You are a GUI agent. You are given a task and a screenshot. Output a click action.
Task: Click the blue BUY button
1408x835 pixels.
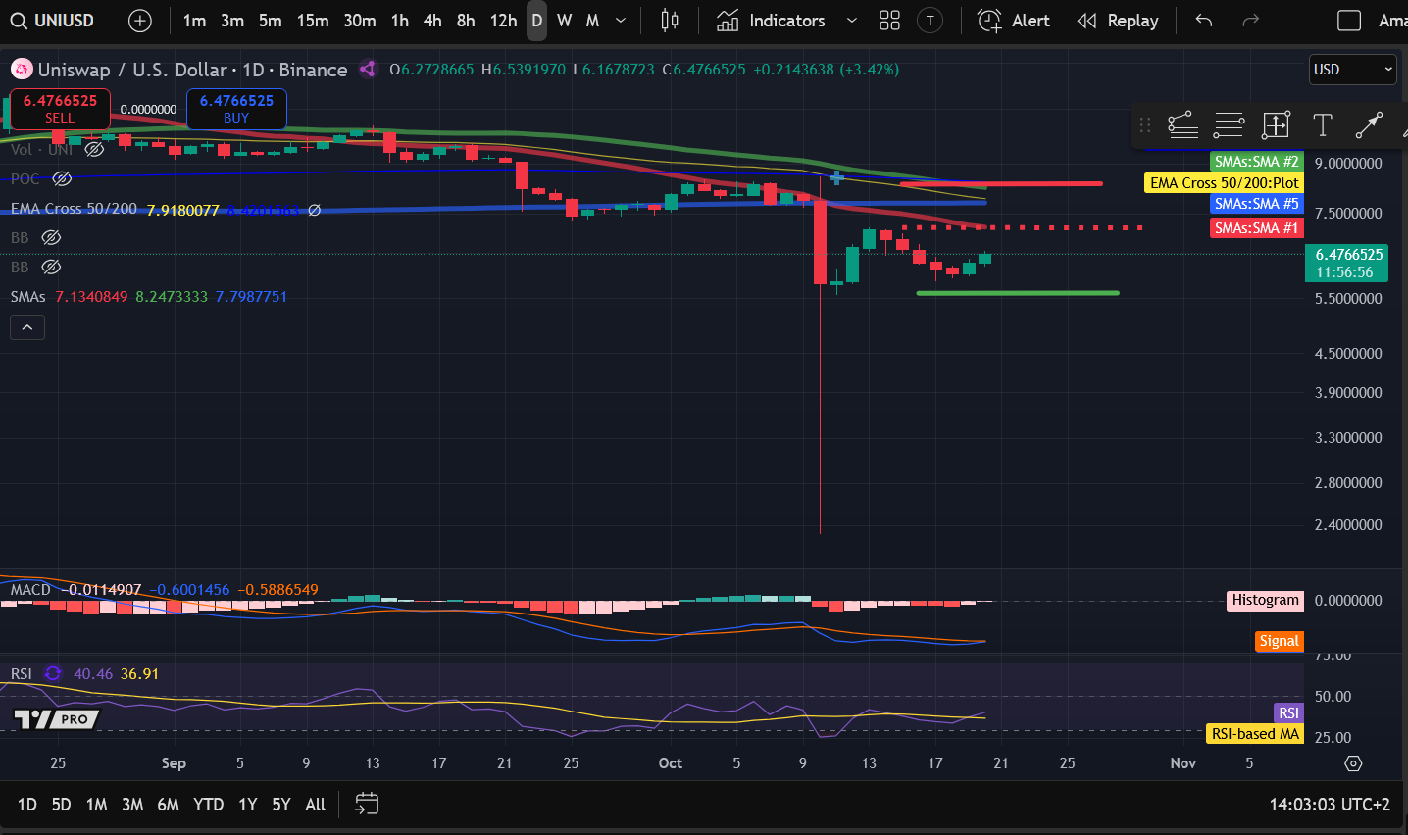(236, 109)
